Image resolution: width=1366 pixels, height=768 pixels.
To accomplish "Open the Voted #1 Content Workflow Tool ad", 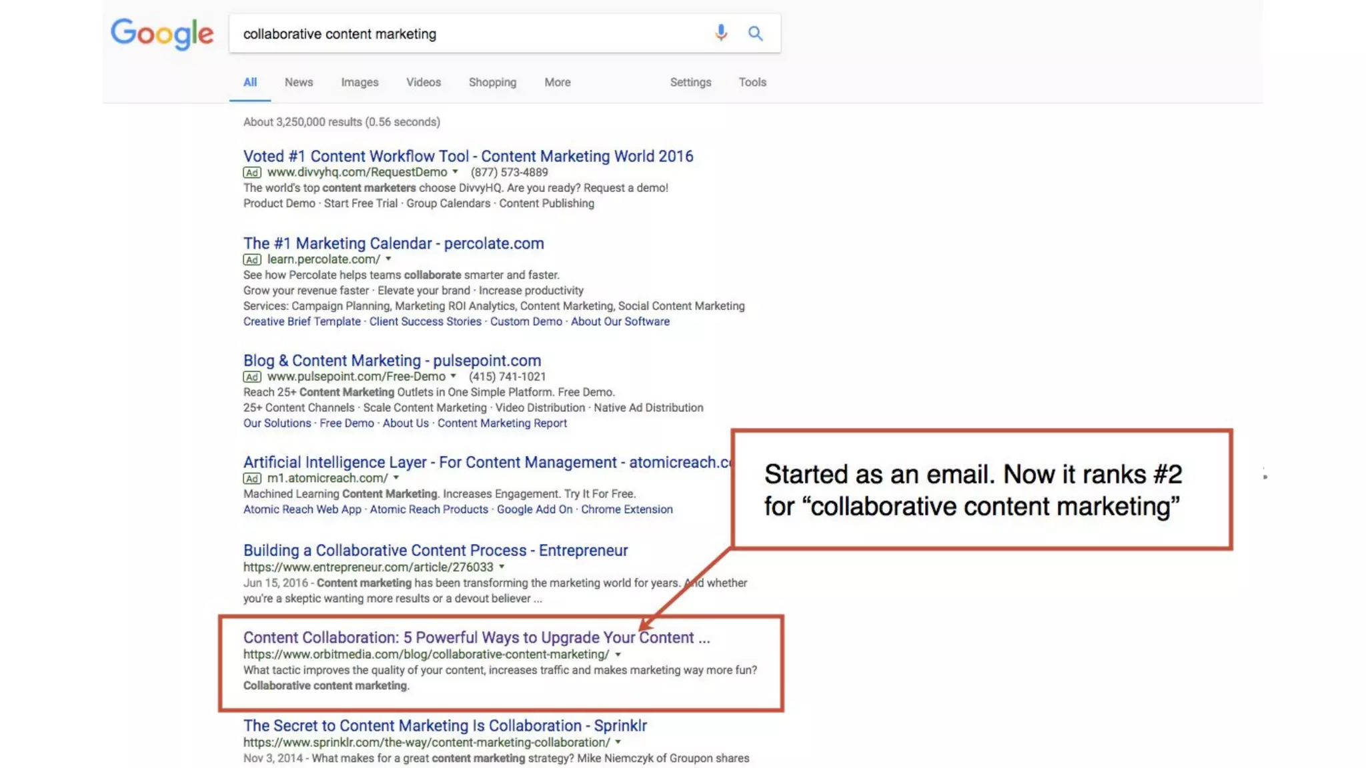I will 468,156.
